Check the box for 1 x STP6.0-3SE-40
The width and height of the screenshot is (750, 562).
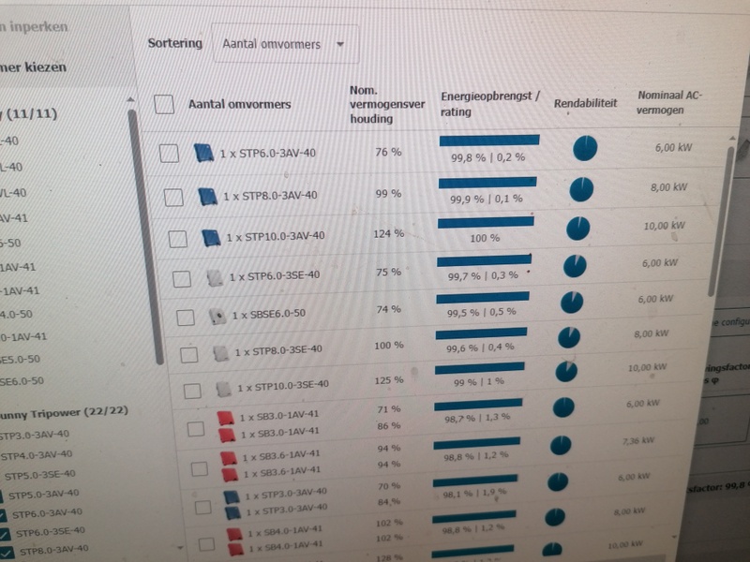click(182, 278)
